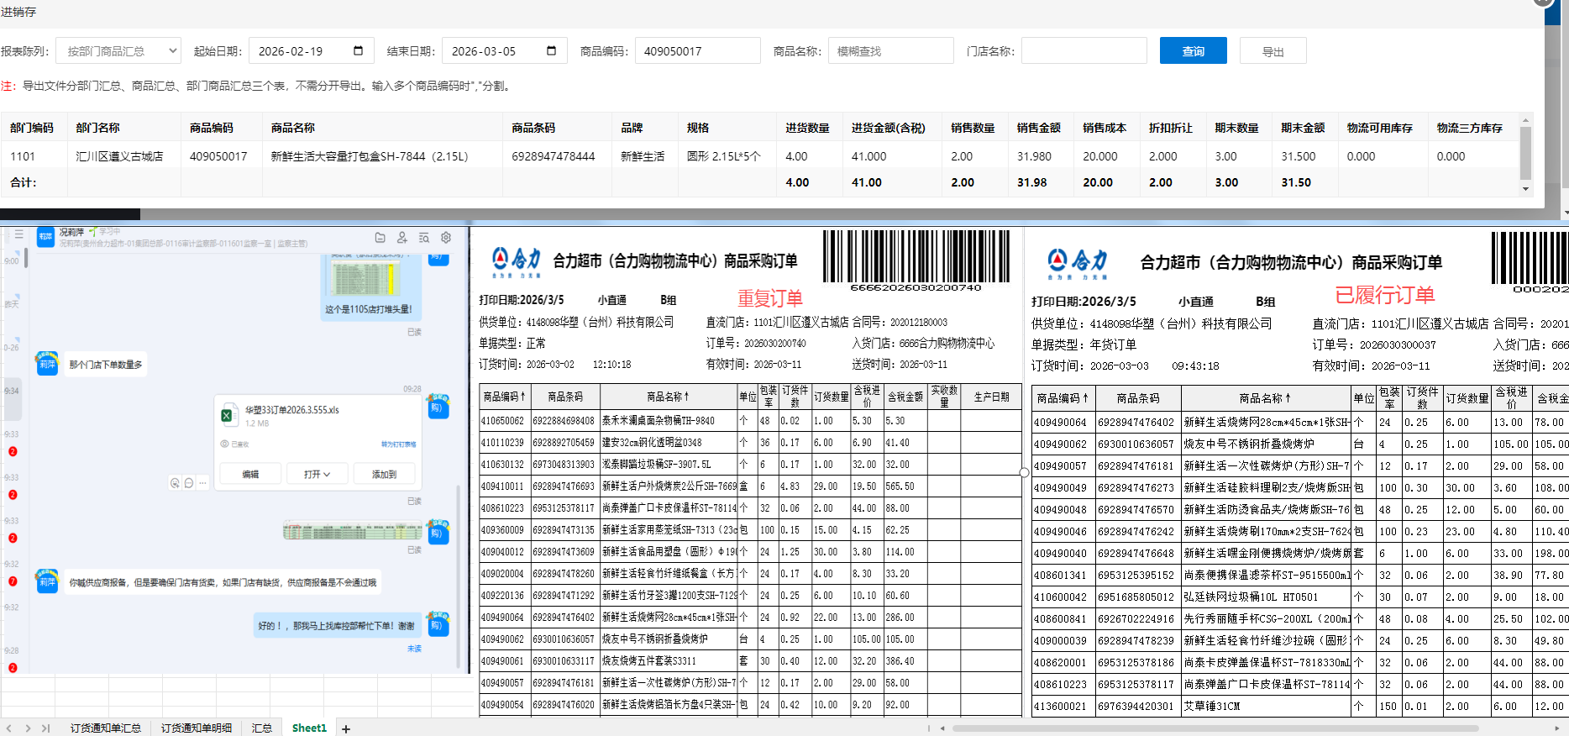Expand the 打开 dropdown on the file card
The image size is (1569, 736).
point(317,475)
